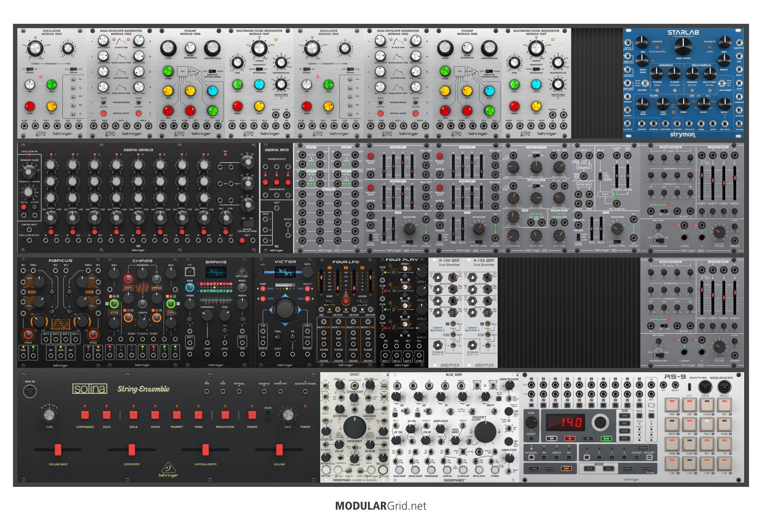This screenshot has width=762, height=515.
Task: Click the RS-9 ERASE edit button
Action: point(624,431)
